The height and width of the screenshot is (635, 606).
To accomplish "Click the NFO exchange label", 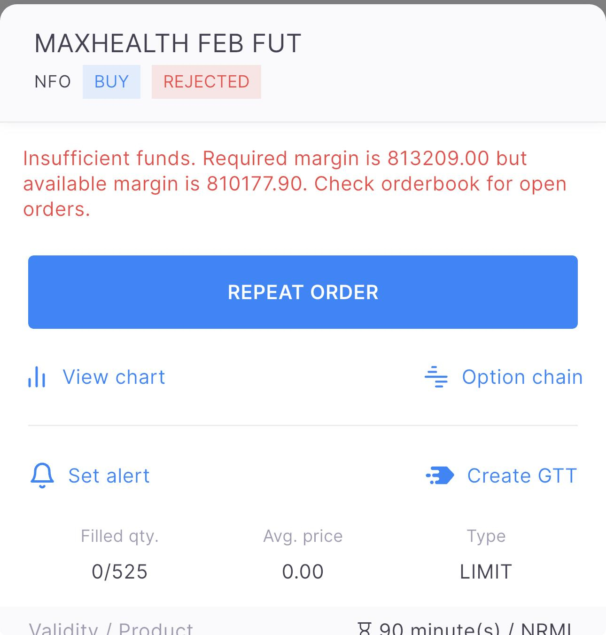I will click(x=53, y=82).
